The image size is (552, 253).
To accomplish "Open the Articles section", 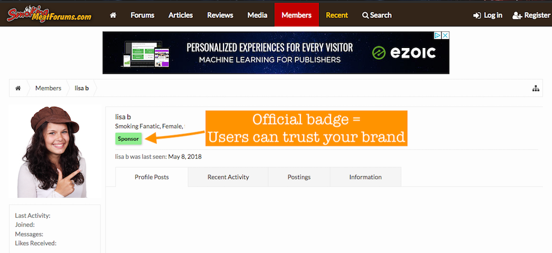I will [181, 15].
